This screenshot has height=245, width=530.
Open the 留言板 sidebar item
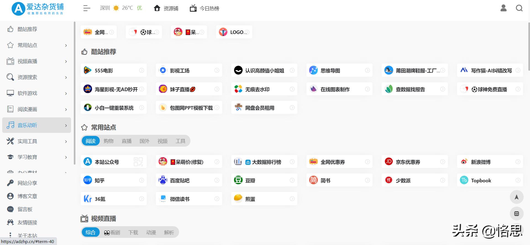click(x=25, y=209)
